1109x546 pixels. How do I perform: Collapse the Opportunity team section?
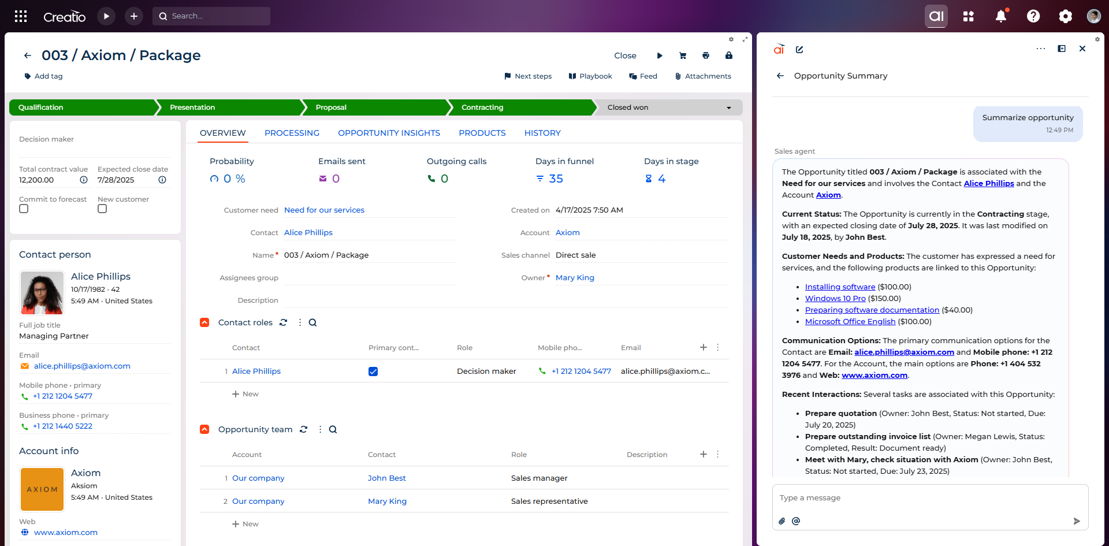204,429
